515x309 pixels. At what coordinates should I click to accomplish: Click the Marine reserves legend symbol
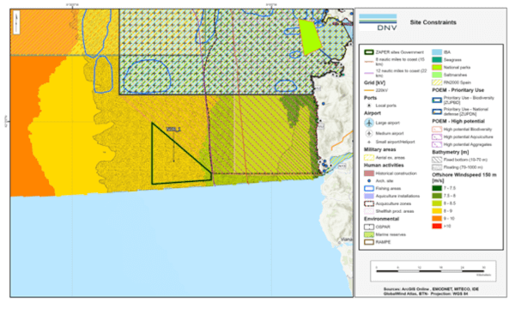click(x=369, y=234)
